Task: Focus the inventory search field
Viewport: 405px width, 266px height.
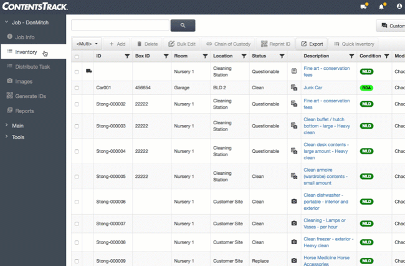Action: [120, 25]
